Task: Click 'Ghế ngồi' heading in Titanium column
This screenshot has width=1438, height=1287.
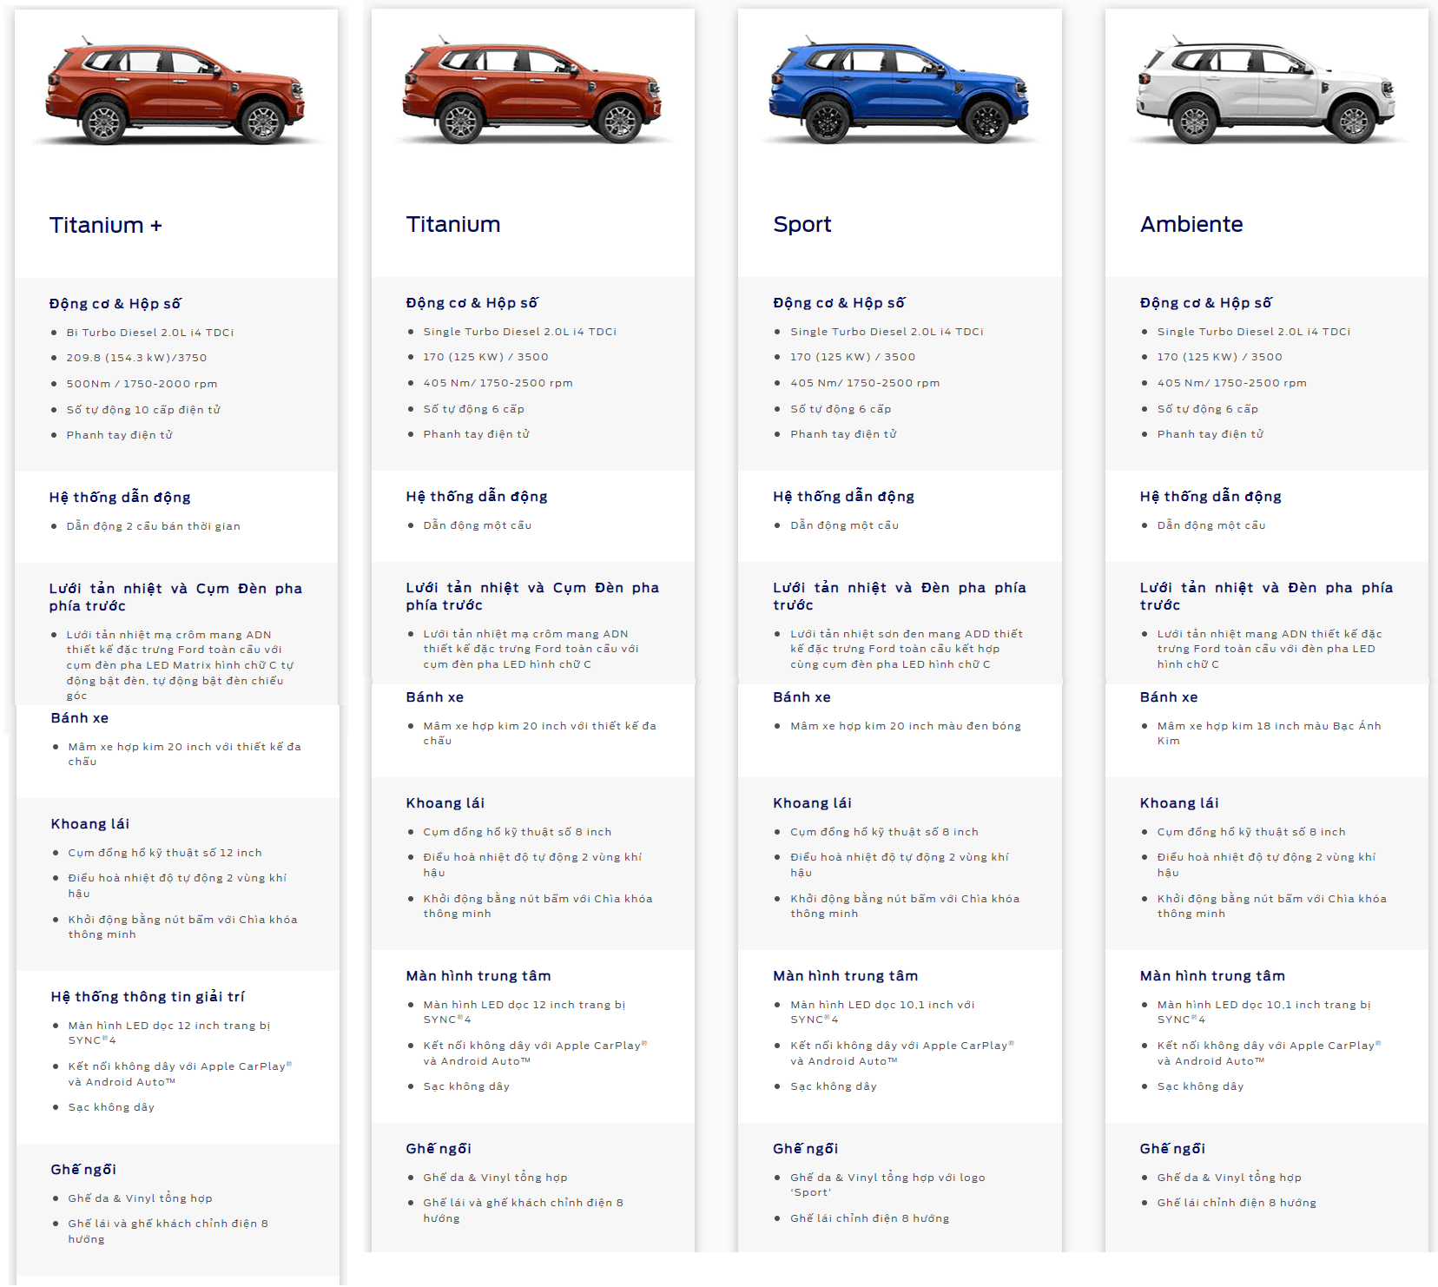Action: 439,1149
